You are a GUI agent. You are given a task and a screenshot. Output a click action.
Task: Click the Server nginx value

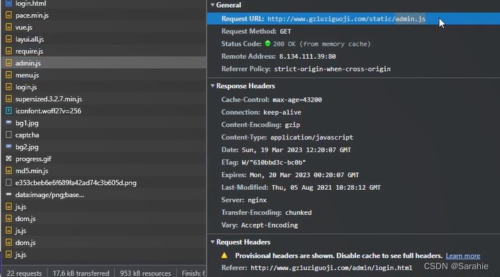257,200
